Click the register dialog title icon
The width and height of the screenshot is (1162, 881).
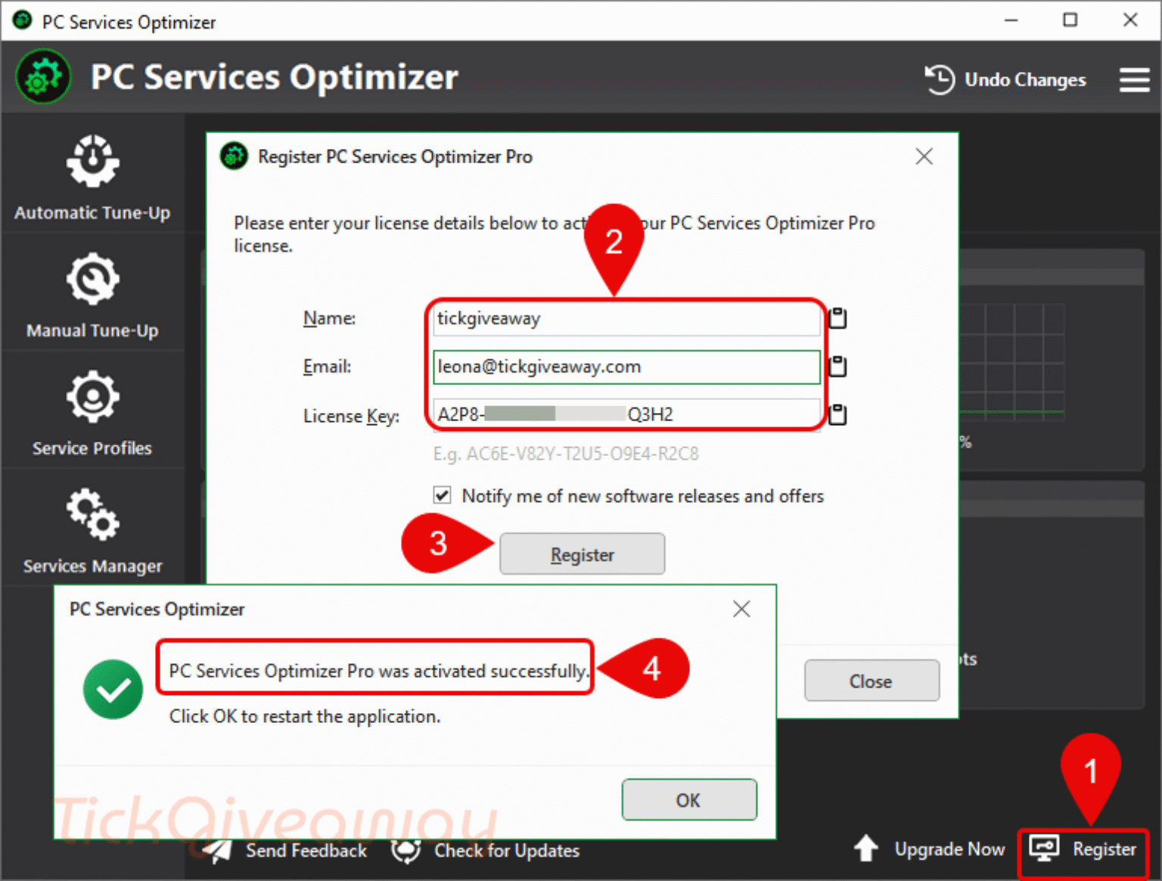tap(234, 157)
